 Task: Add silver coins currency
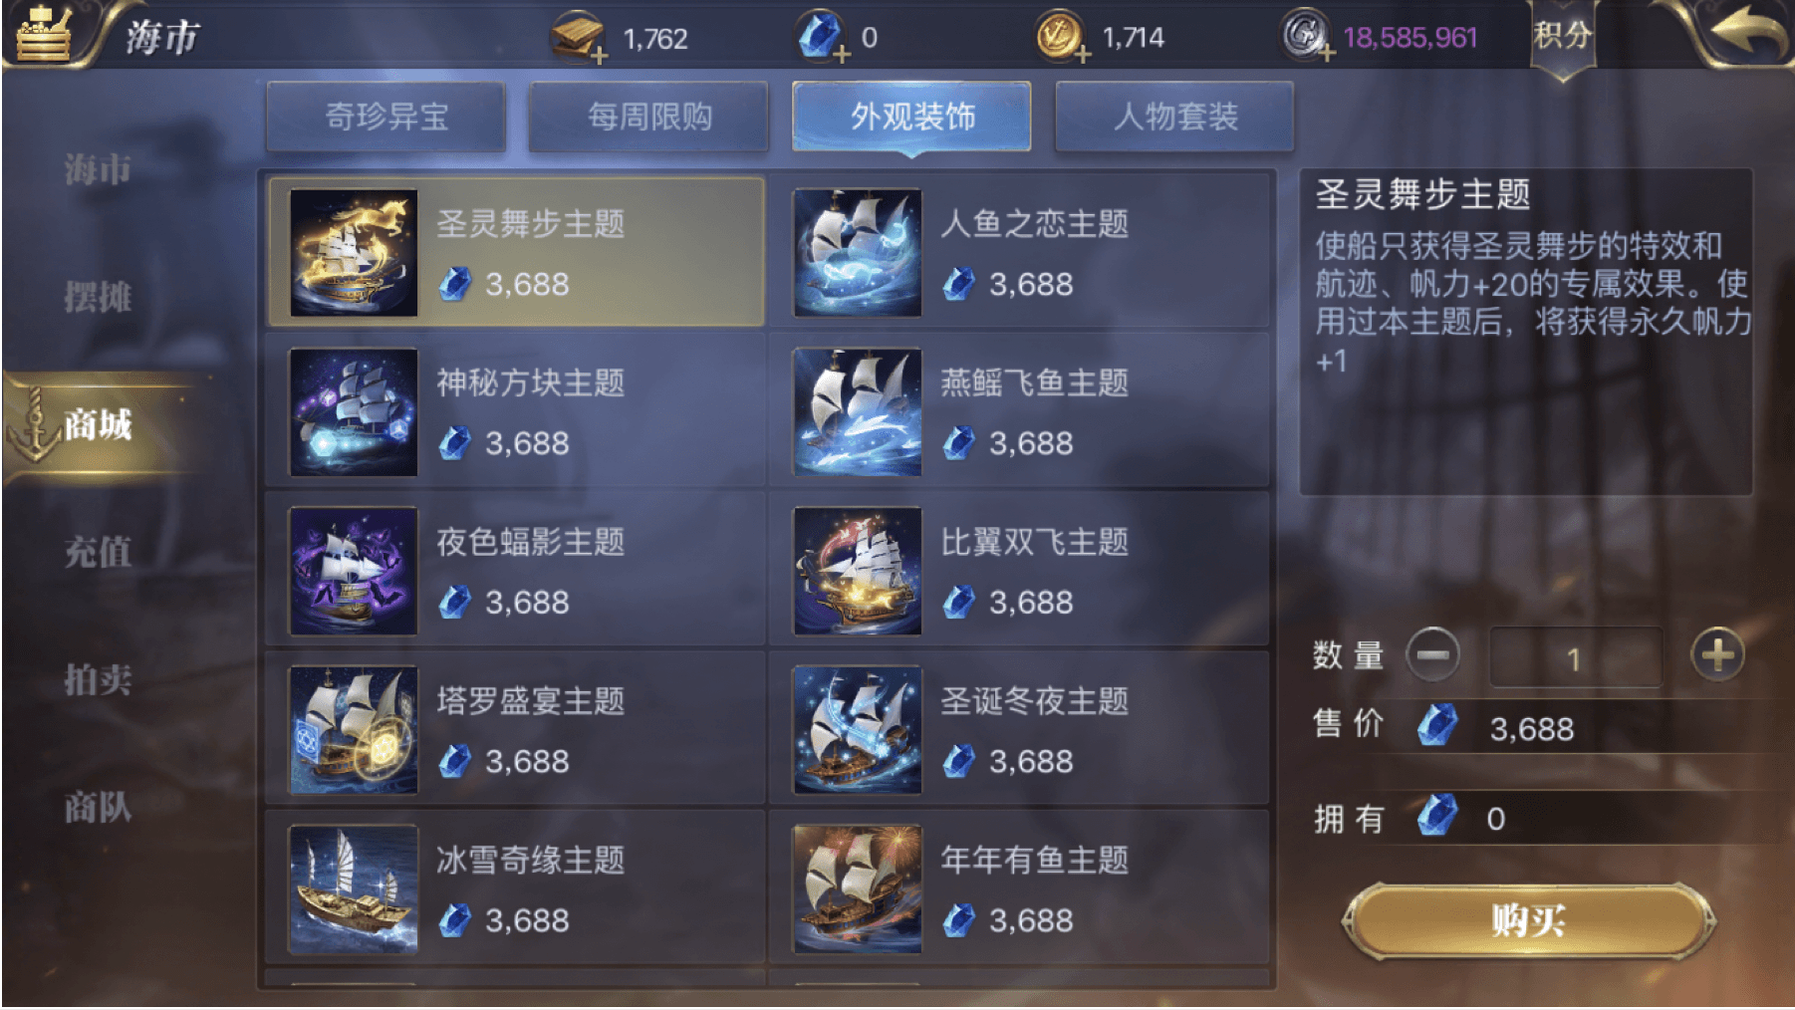(1327, 54)
